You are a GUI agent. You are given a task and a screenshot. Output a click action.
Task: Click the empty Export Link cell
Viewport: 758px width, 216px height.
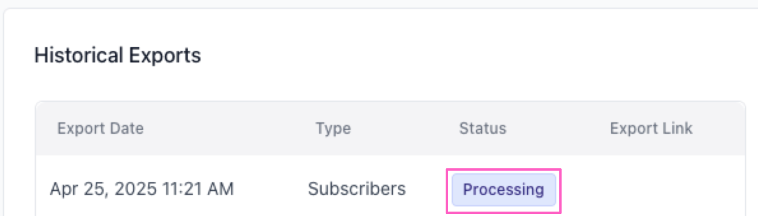coord(651,189)
